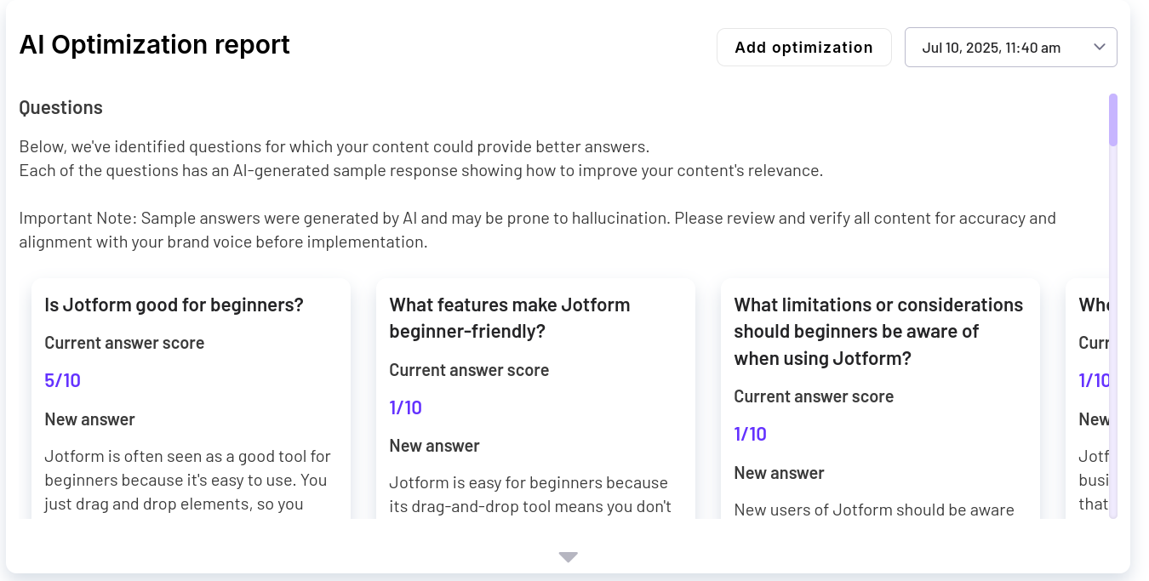The image size is (1149, 581).
Task: Expand report using bottom down-triangle
Action: 569,557
